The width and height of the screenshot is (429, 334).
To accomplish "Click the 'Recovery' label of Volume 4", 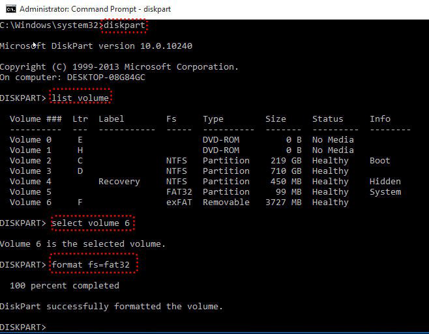I will click(x=119, y=182).
